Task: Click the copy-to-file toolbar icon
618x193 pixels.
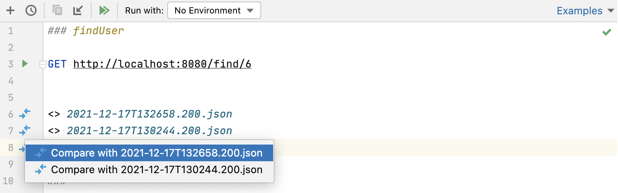Action: [x=58, y=10]
